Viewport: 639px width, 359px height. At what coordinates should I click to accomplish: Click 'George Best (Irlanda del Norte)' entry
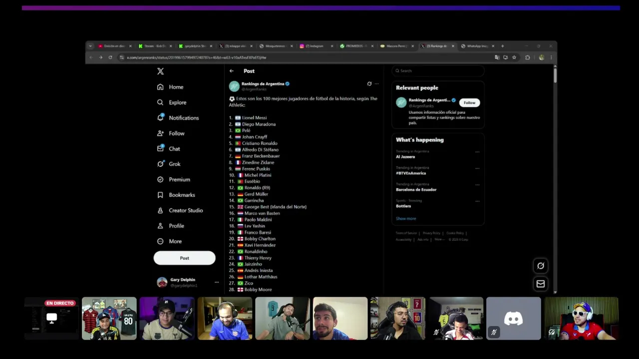(x=276, y=207)
